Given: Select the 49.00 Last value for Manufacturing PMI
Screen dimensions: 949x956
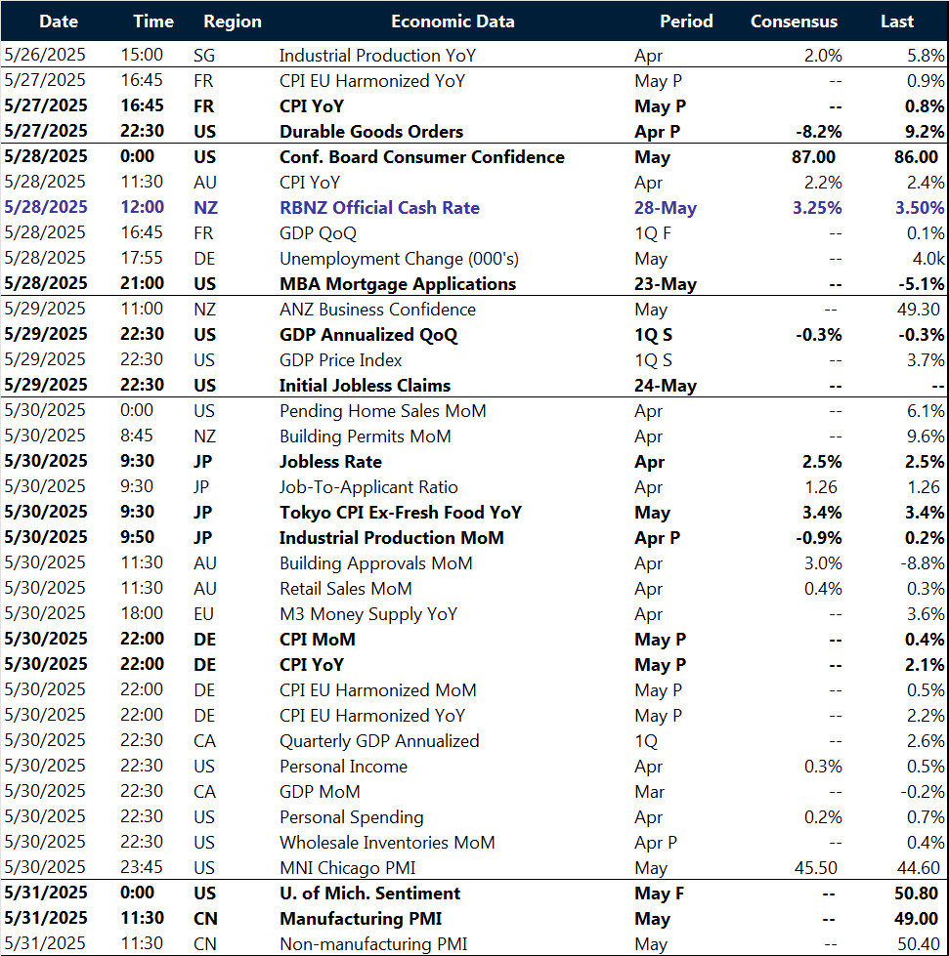Looking at the screenshot, I should point(915,918).
